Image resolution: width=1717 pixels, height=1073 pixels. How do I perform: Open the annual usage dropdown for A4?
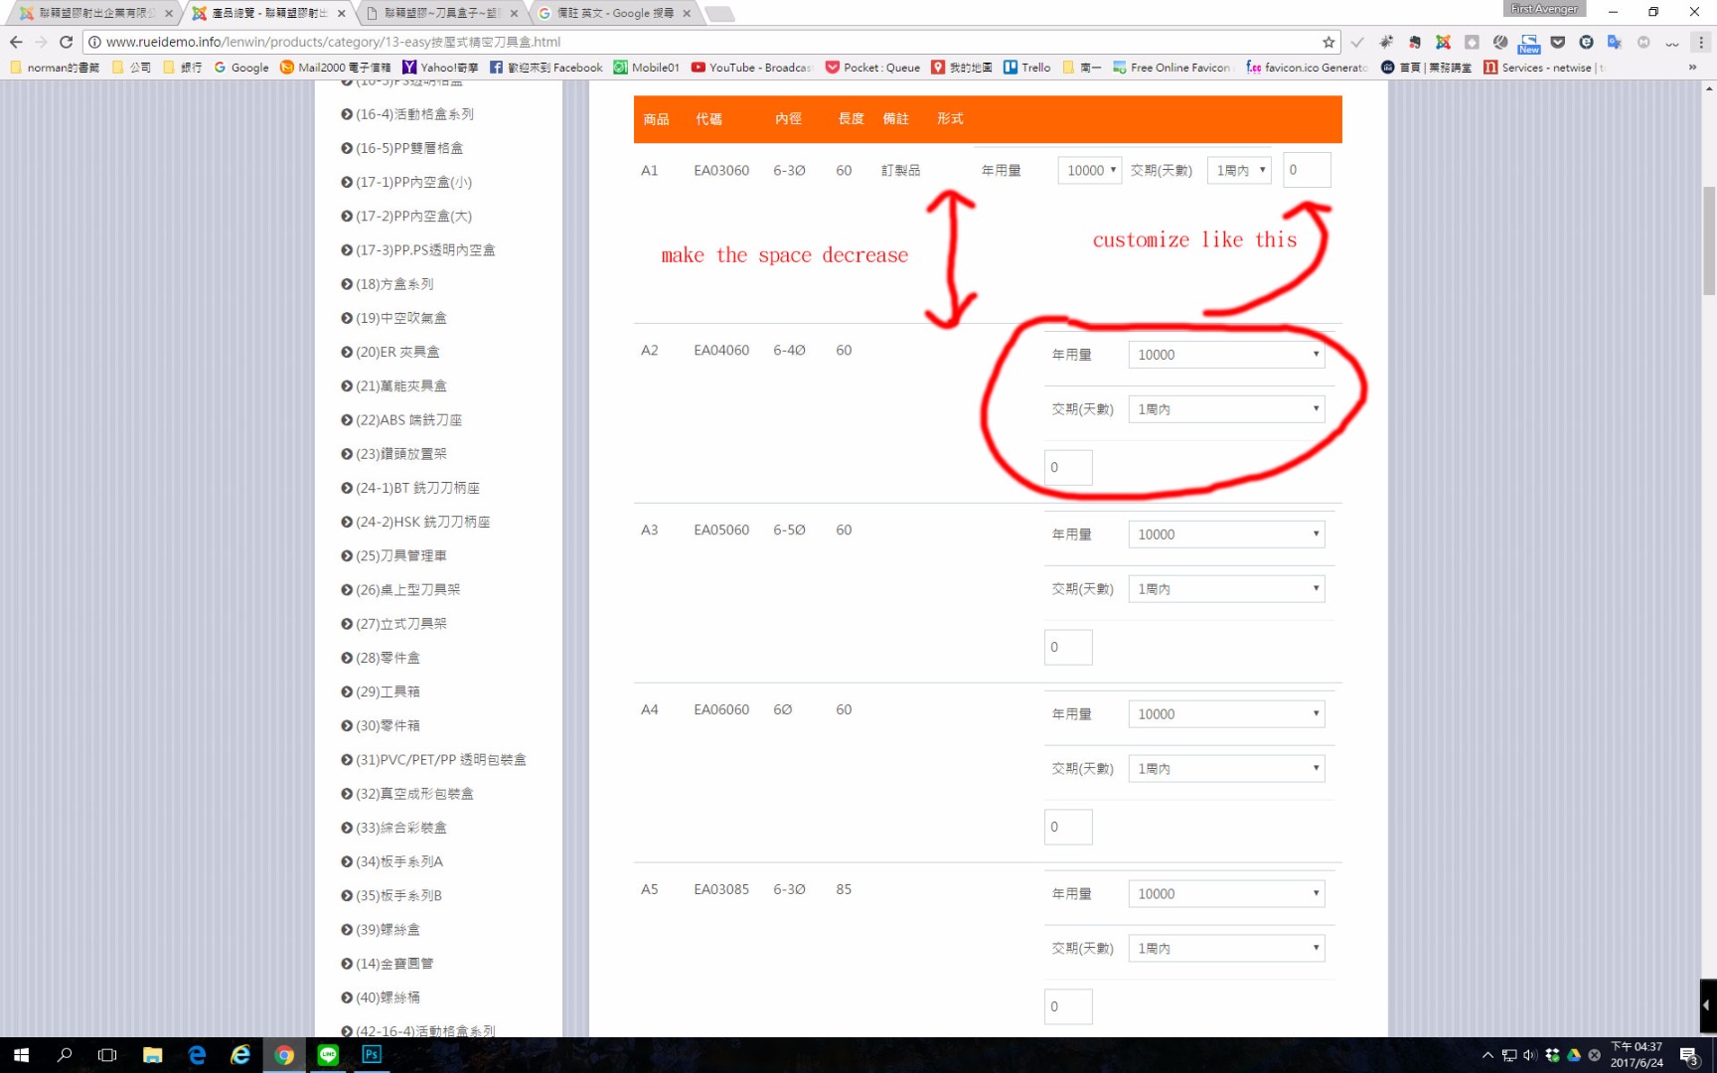(x=1226, y=714)
